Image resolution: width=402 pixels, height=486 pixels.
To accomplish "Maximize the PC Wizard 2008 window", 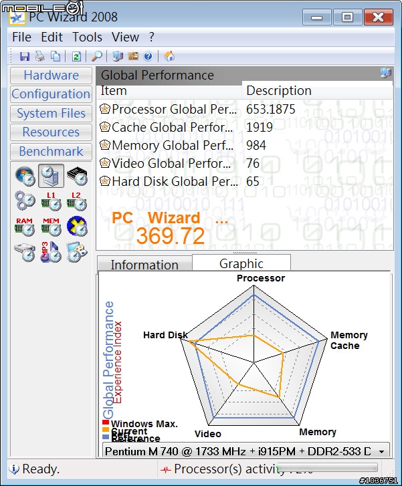I will pyautogui.click(x=347, y=17).
